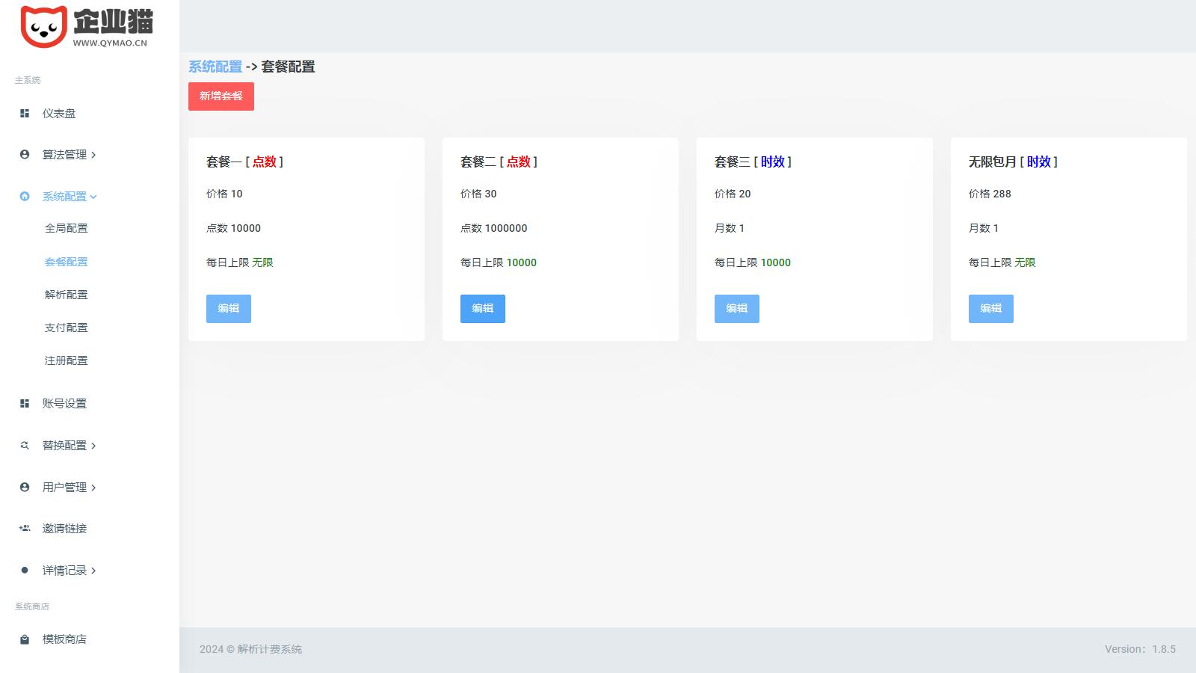Image resolution: width=1196 pixels, height=673 pixels.
Task: Click 编辑 on the 套餐二 card
Action: tap(482, 309)
